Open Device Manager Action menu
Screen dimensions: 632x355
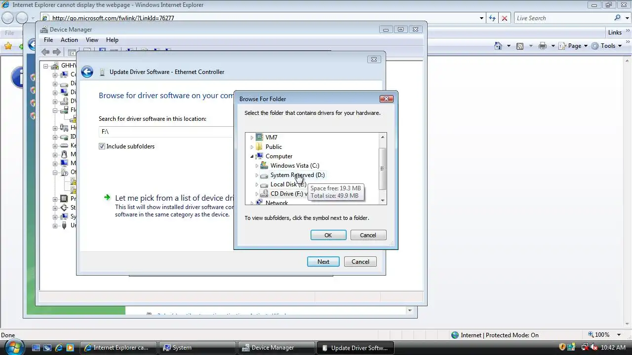coord(69,40)
